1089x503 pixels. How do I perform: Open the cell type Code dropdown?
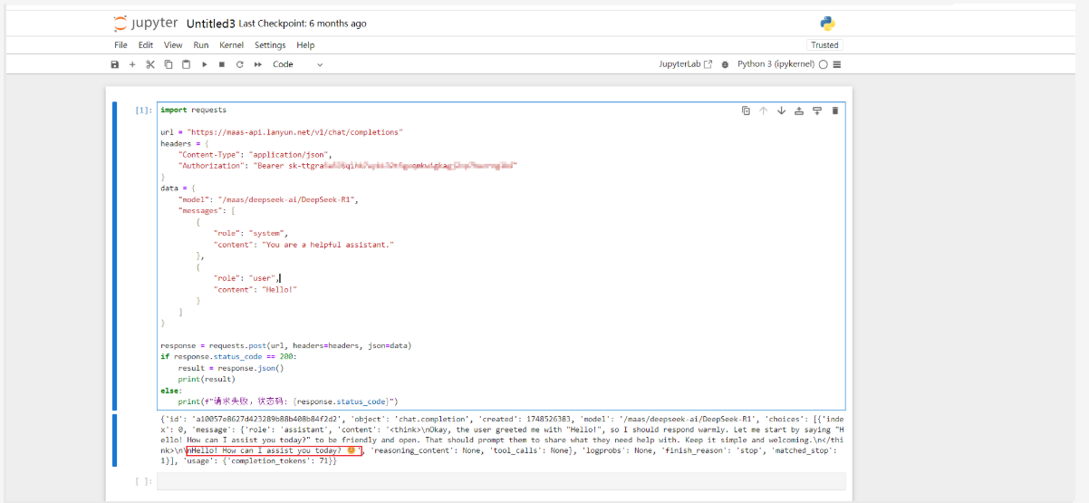tap(298, 64)
